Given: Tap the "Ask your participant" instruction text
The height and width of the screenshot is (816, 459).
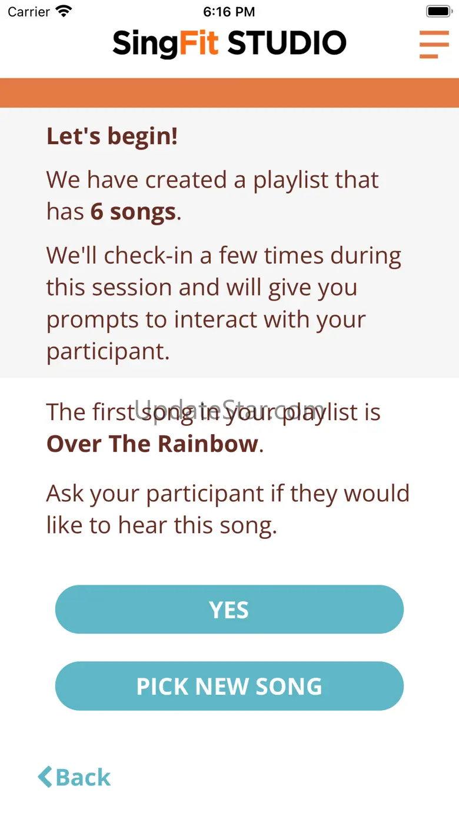Looking at the screenshot, I should pyautogui.click(x=228, y=509).
